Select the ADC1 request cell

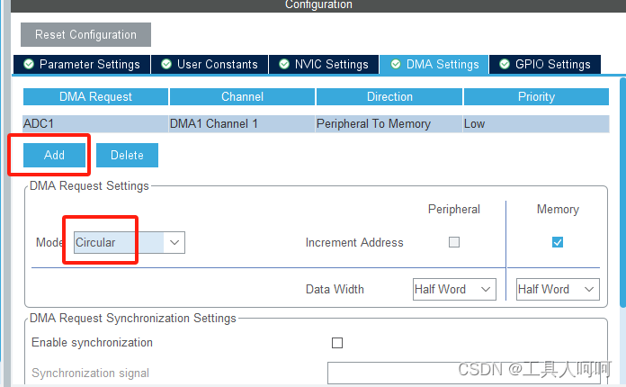point(95,124)
